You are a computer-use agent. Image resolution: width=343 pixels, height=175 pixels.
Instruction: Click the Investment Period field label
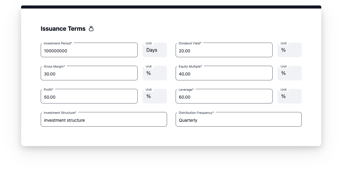pos(58,43)
